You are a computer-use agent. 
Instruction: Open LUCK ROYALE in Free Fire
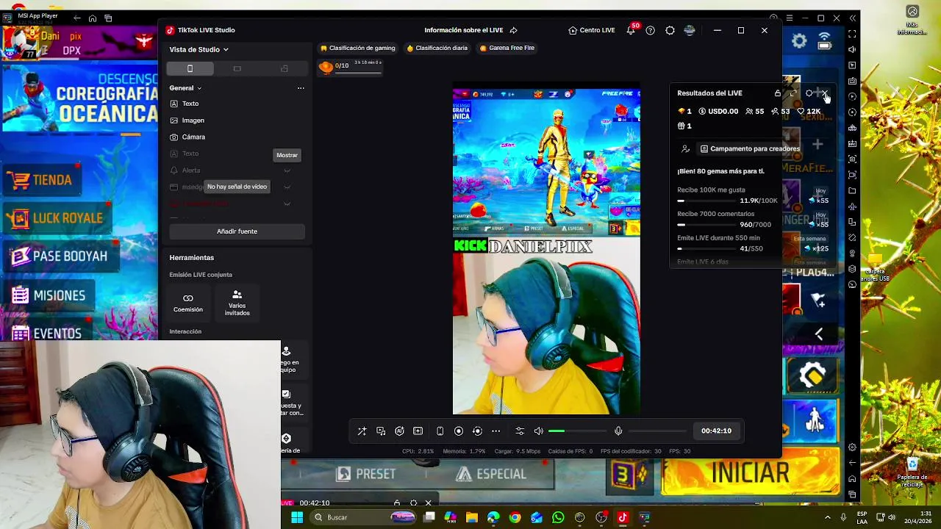57,218
